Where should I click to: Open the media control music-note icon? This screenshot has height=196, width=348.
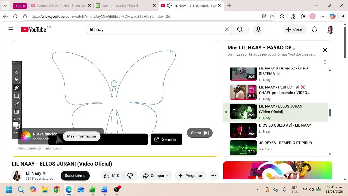point(293,16)
